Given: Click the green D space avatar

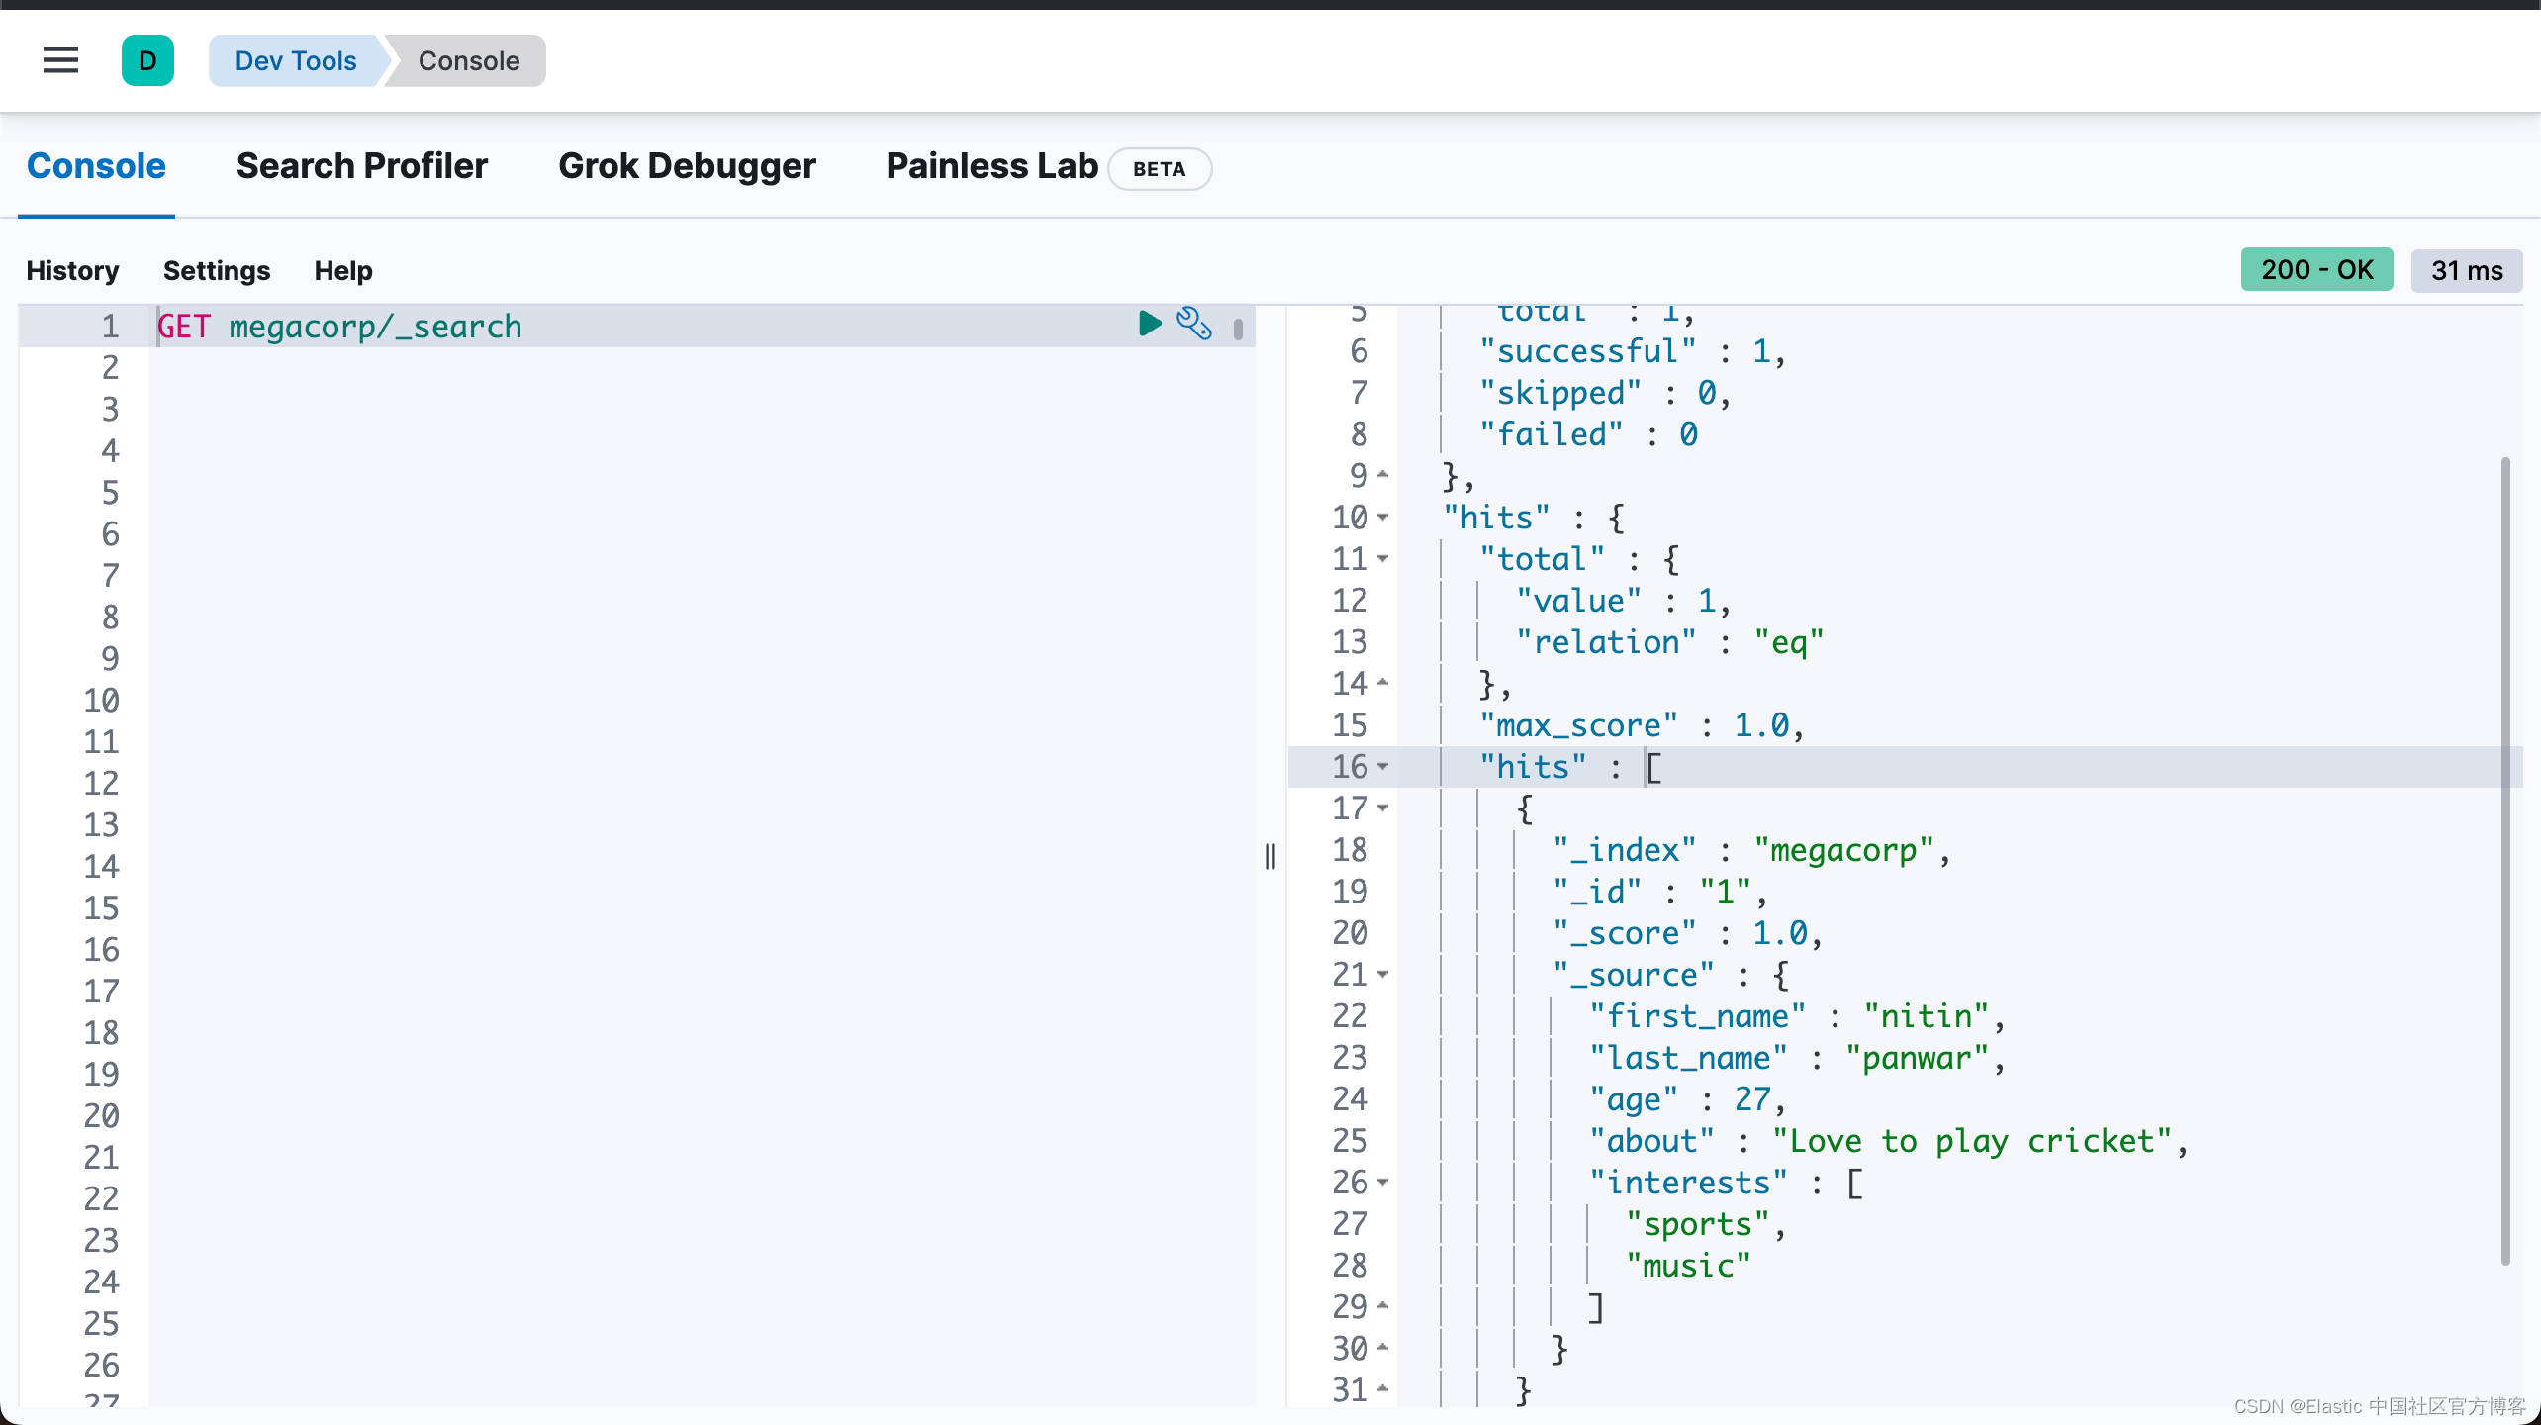Looking at the screenshot, I should point(147,60).
